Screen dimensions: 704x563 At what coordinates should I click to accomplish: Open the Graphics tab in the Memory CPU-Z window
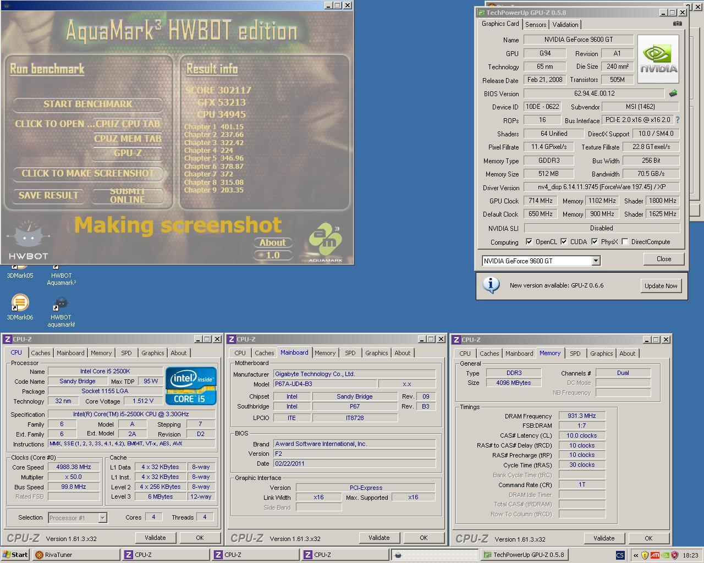coord(602,354)
